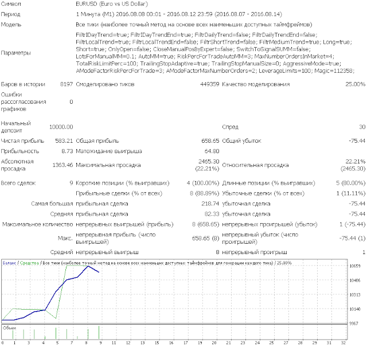Click the bars in history value '8197'

pos(67,84)
